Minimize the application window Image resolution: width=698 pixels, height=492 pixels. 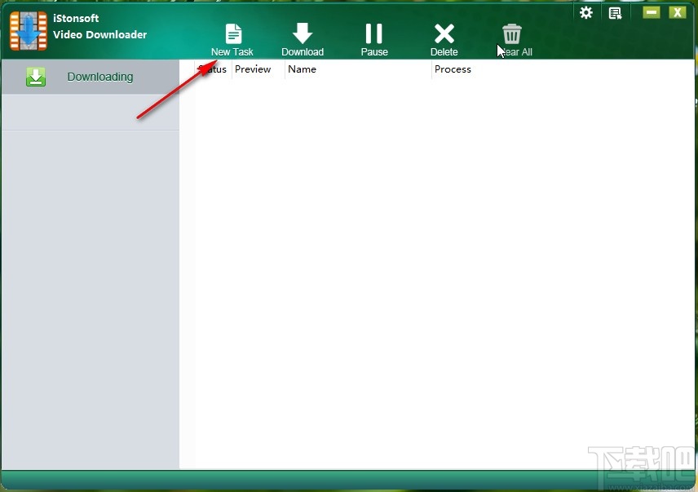point(652,12)
